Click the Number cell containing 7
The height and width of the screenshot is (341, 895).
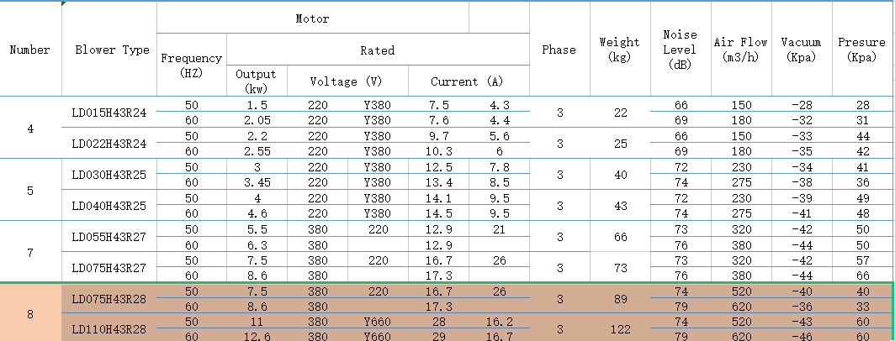[x=30, y=252]
